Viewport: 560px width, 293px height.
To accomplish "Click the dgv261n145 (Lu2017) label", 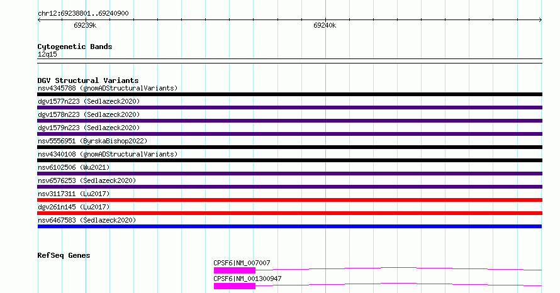I will 74,207.
